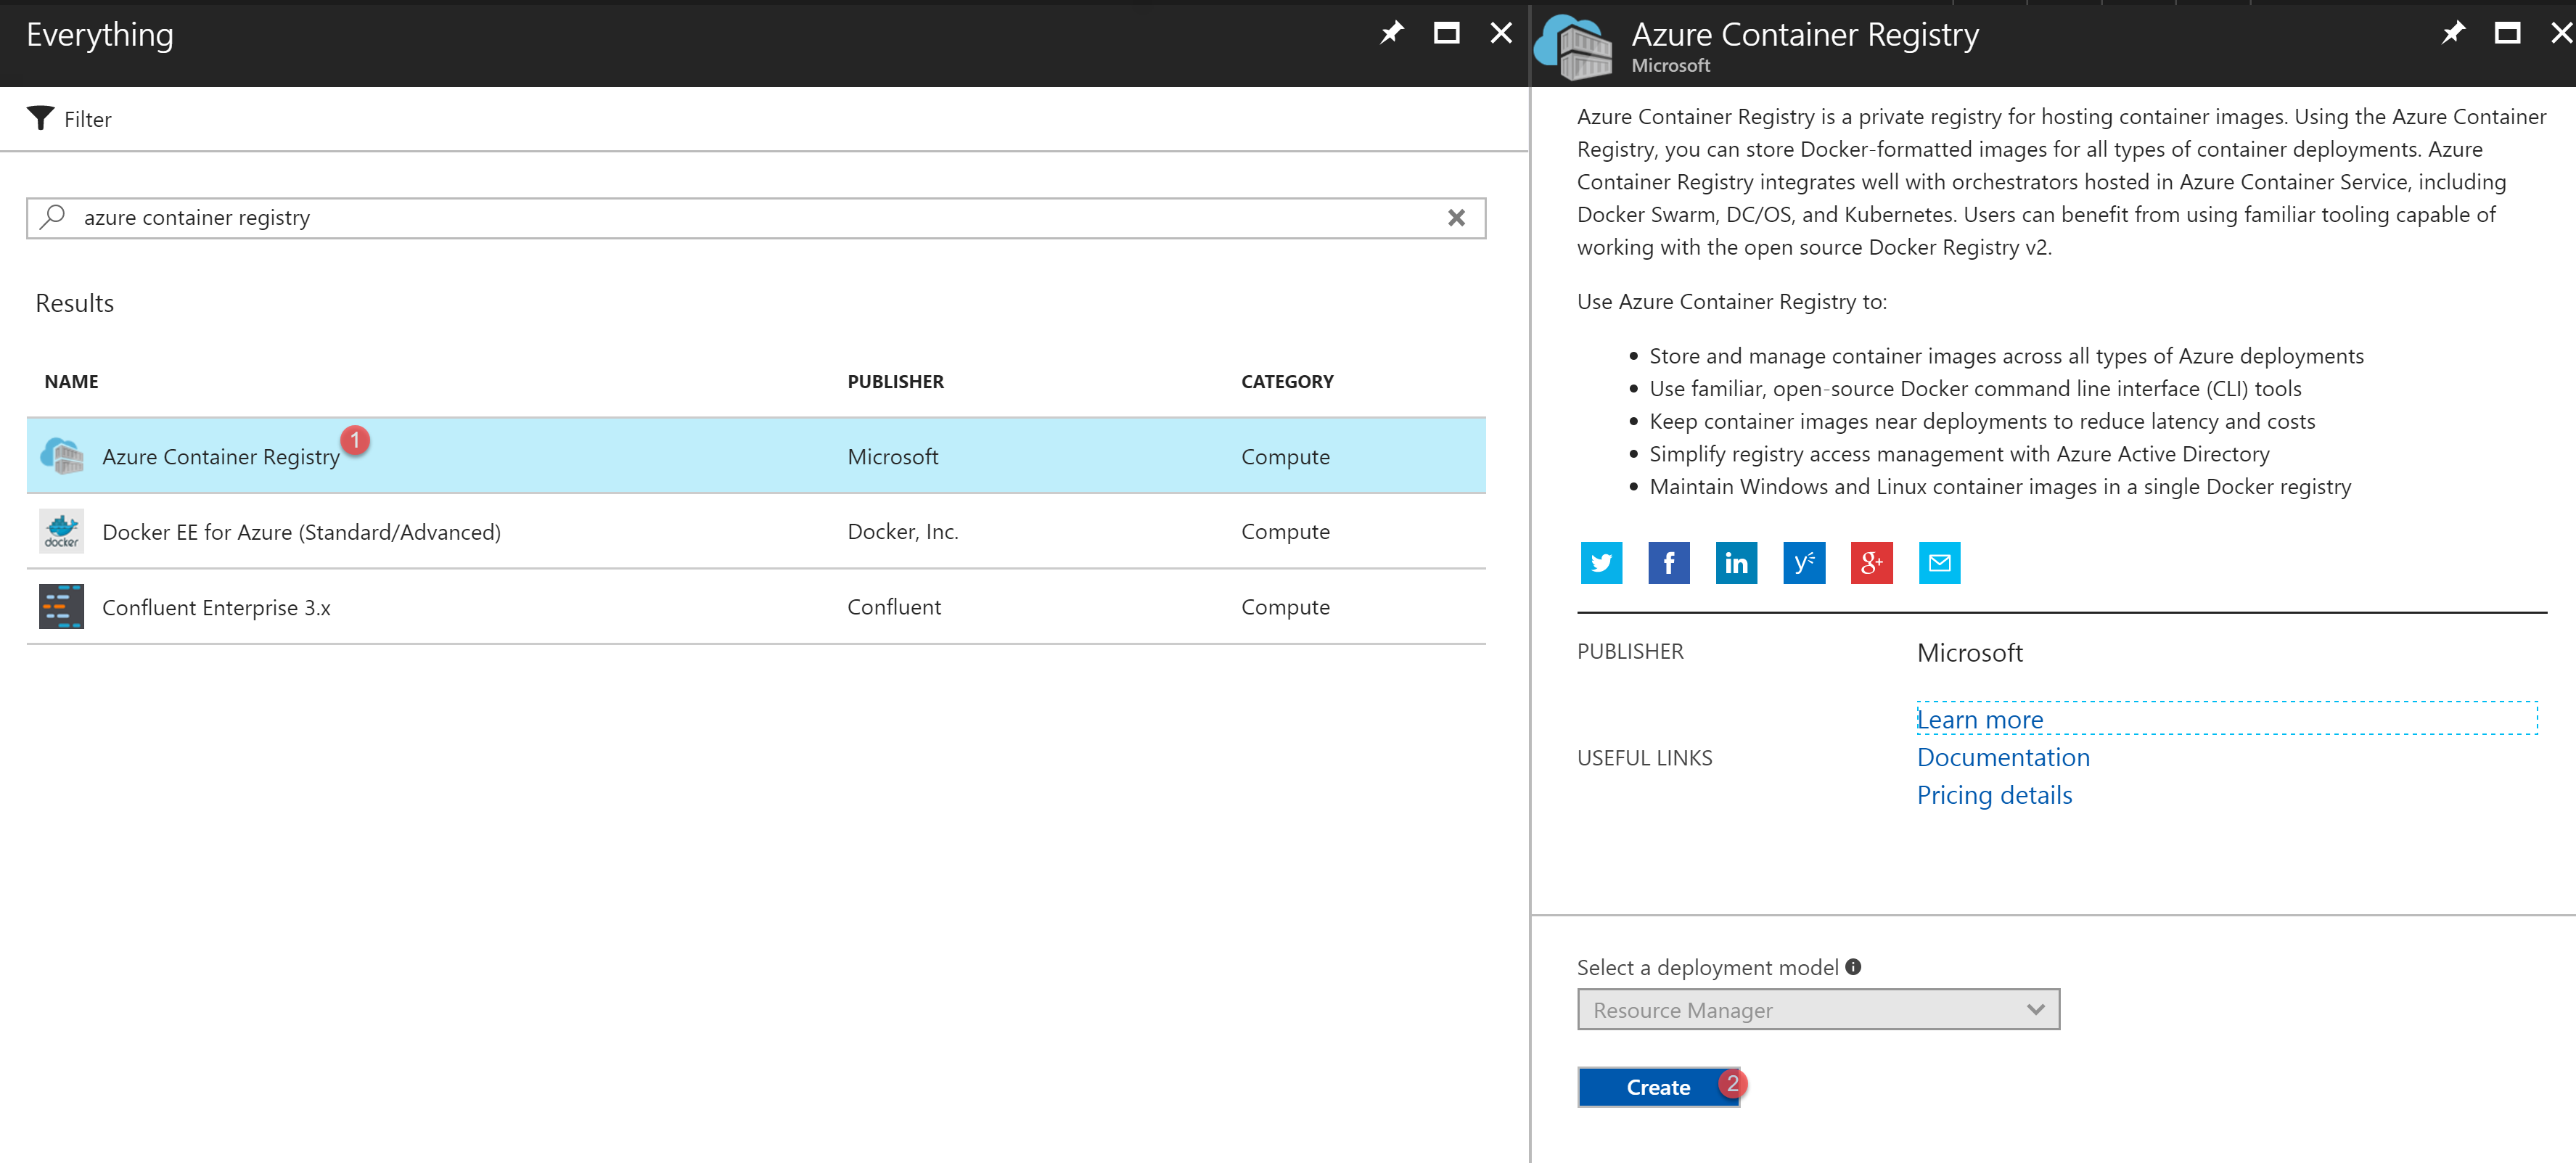Viewport: 2576px width, 1163px height.
Task: Select the Azure Container Registry result row
Action: tap(755, 456)
